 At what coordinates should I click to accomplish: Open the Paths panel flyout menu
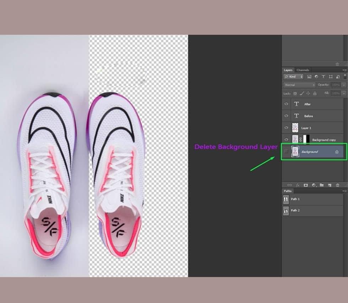click(x=344, y=191)
